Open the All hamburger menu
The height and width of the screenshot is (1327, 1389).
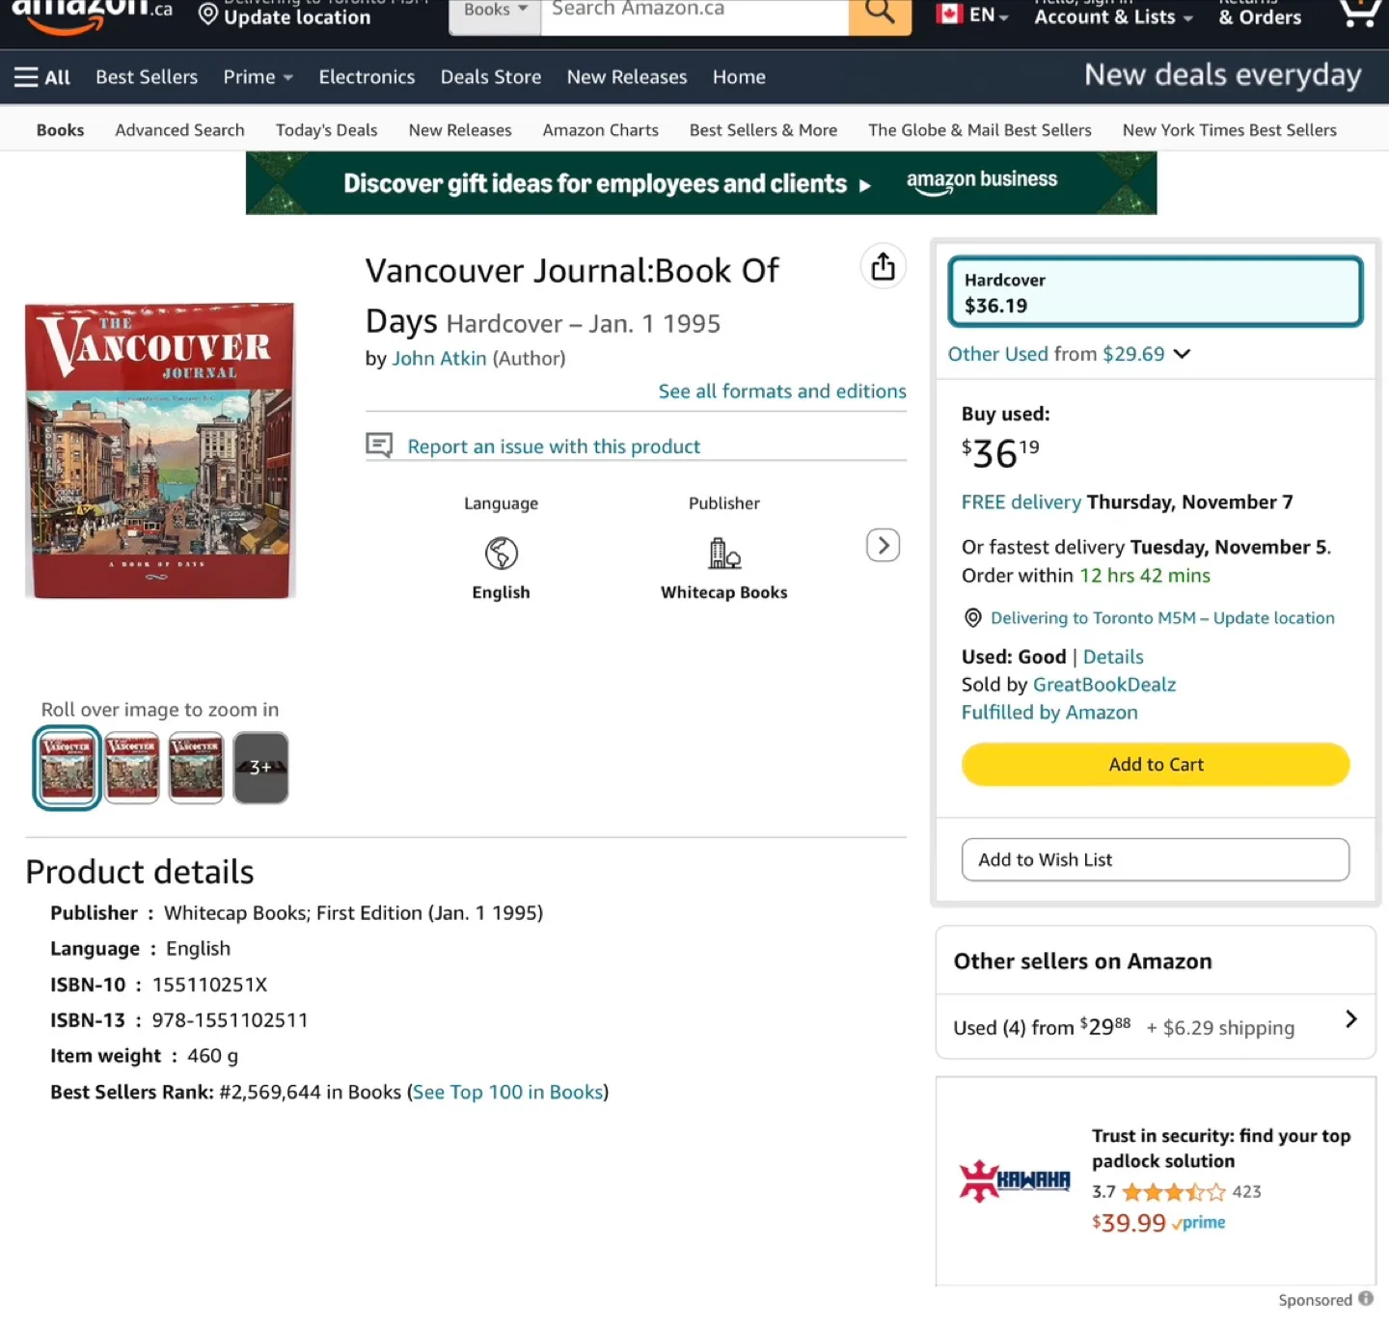point(41,76)
